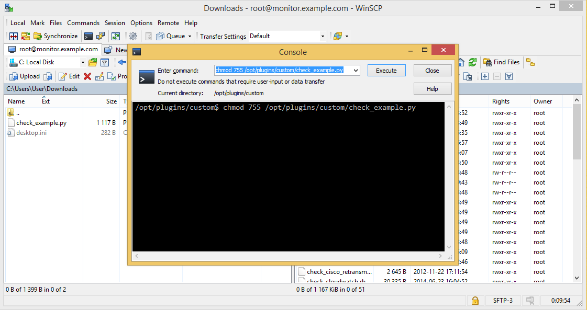Viewport: 587px width, 310px height.
Task: Click the red Delete X icon
Action: point(87,76)
